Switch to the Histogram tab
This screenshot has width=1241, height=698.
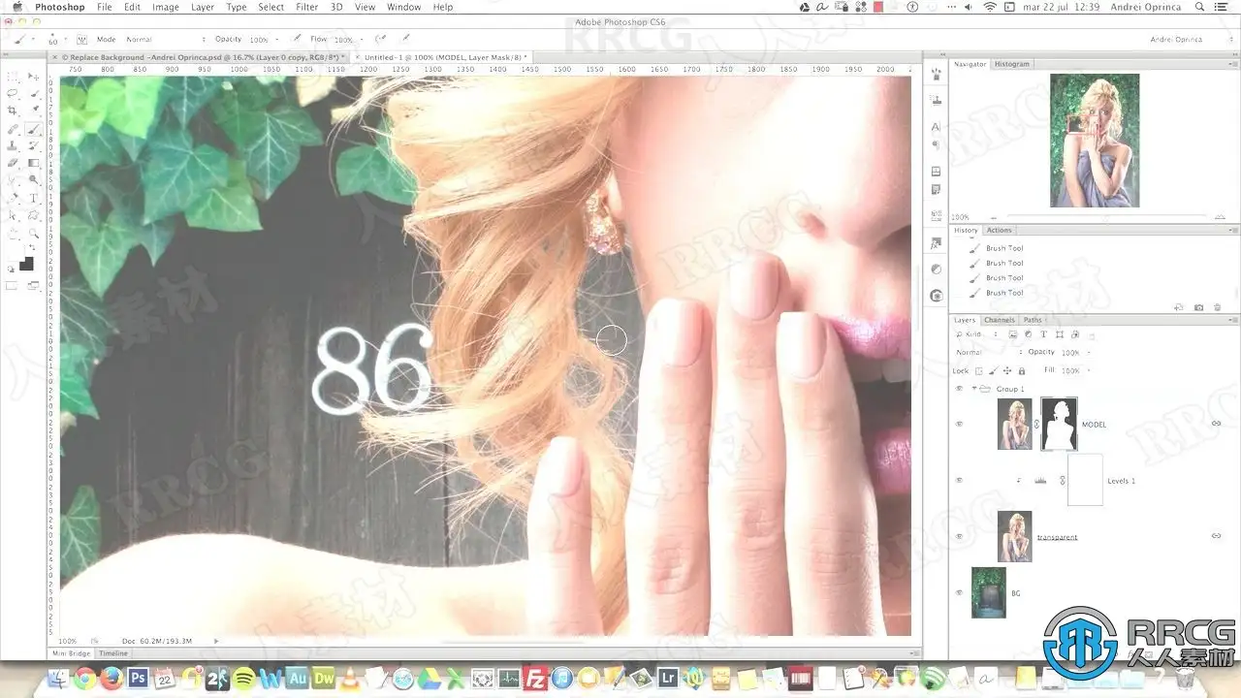(x=1012, y=64)
